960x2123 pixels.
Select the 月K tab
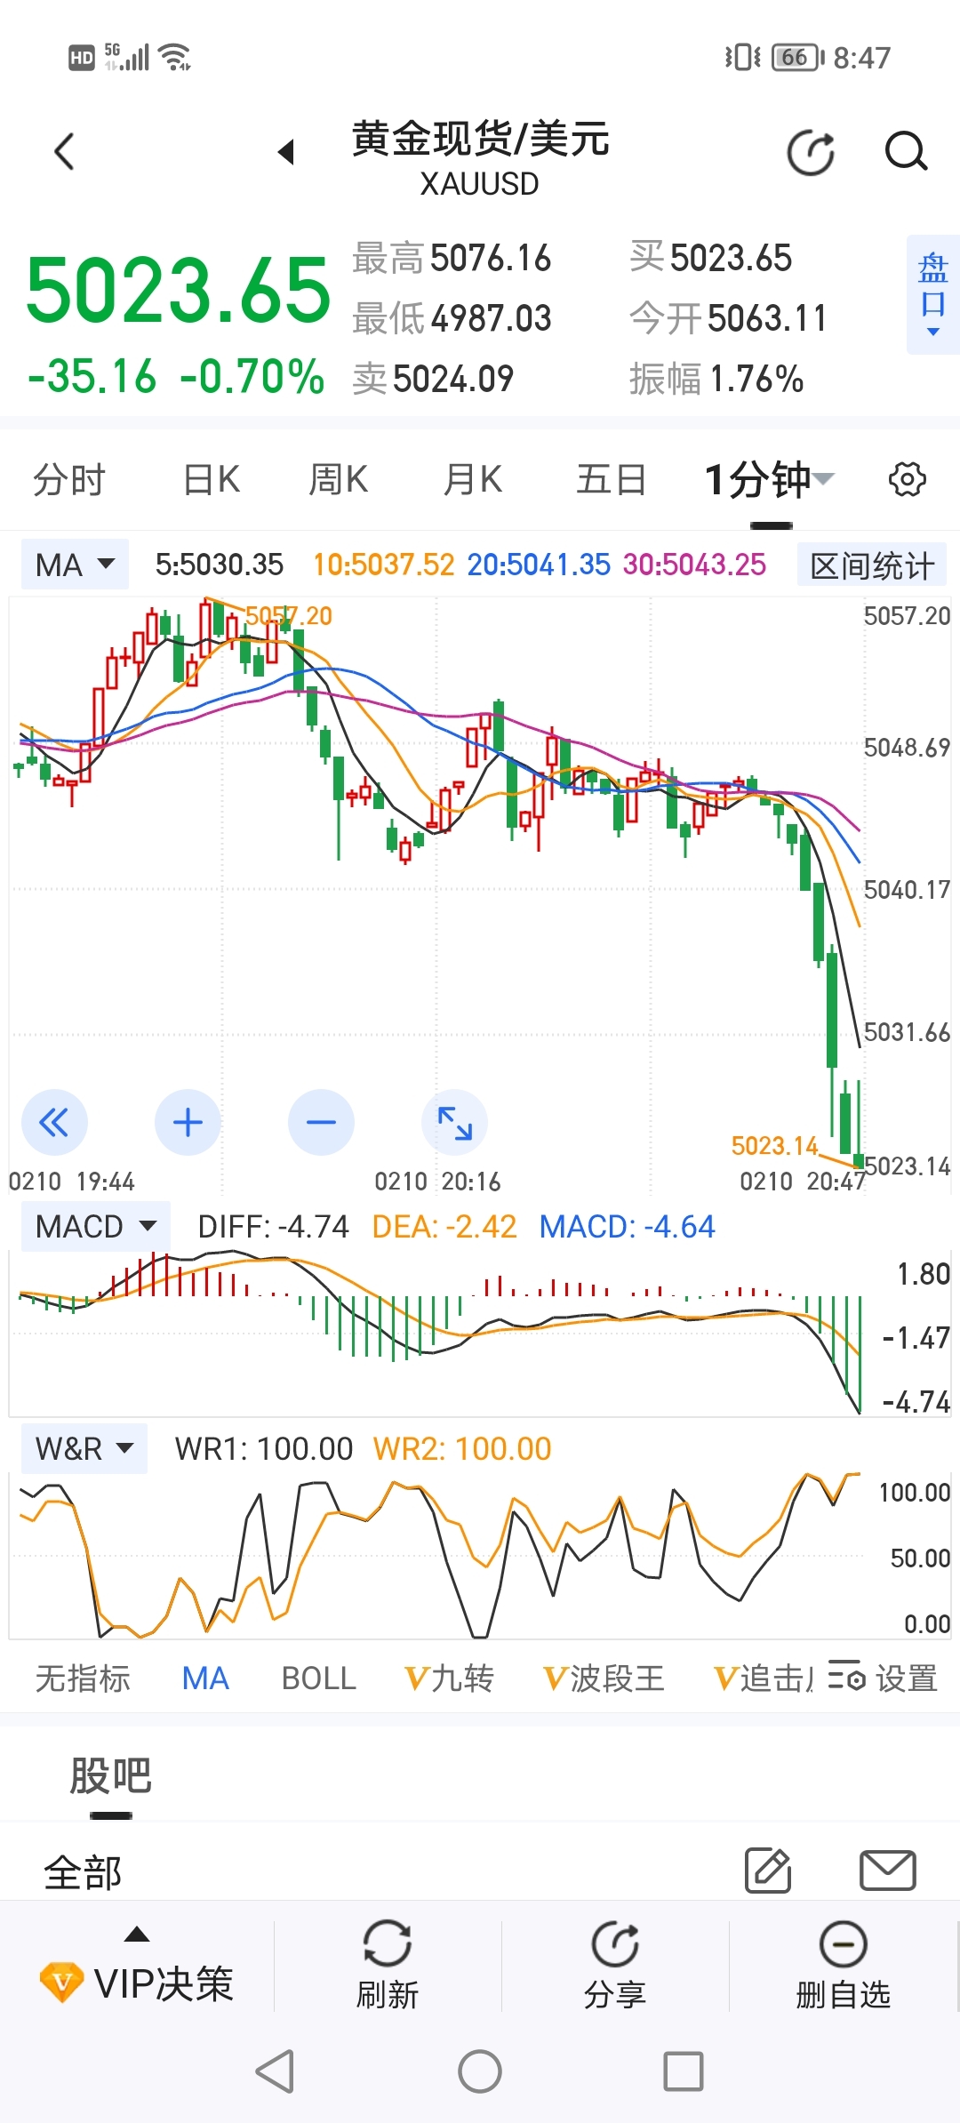(473, 480)
